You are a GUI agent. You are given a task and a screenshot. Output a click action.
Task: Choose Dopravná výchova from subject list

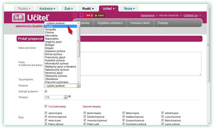pos(61,51)
